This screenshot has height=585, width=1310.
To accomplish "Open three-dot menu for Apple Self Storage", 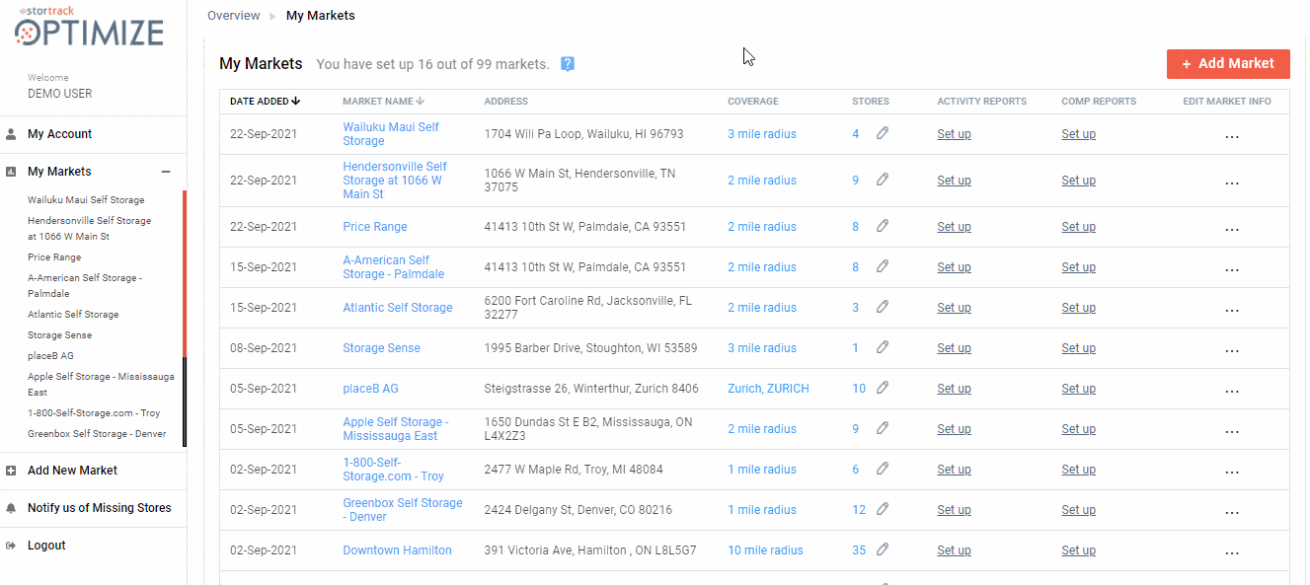I will (1231, 432).
